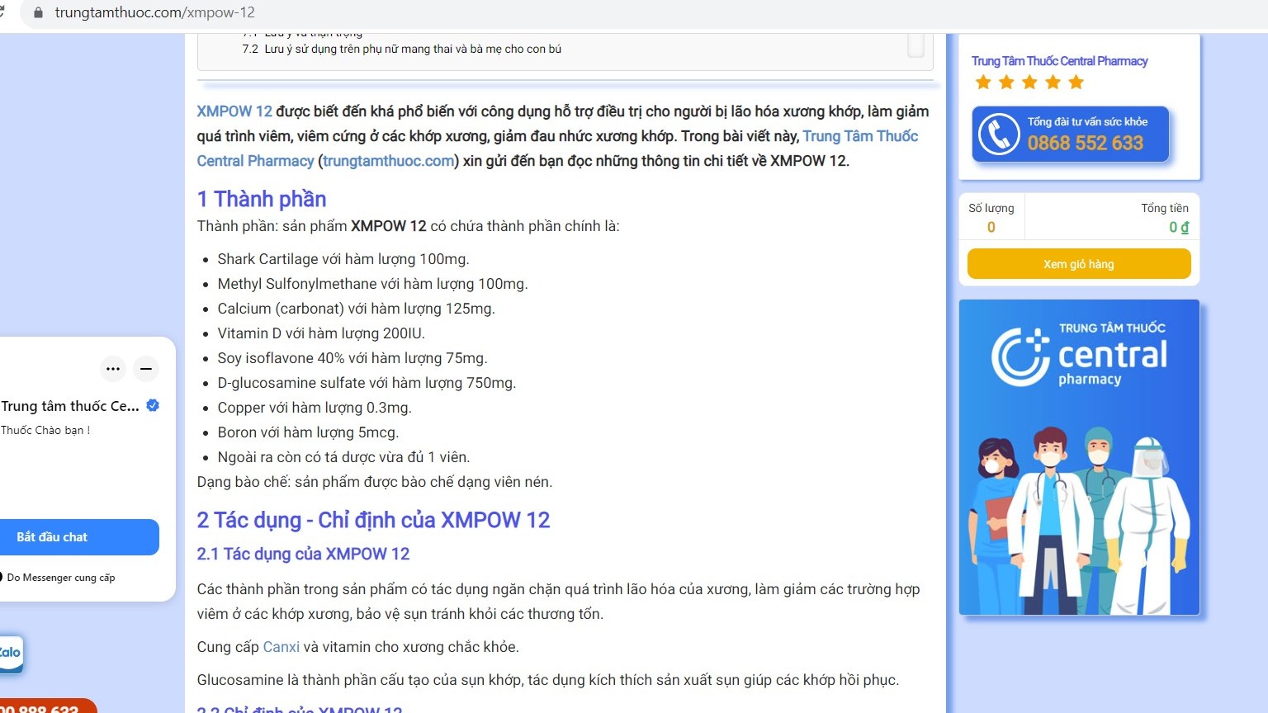This screenshot has width=1268, height=713.
Task: Call hotline number 0868 552 633
Action: click(1085, 143)
